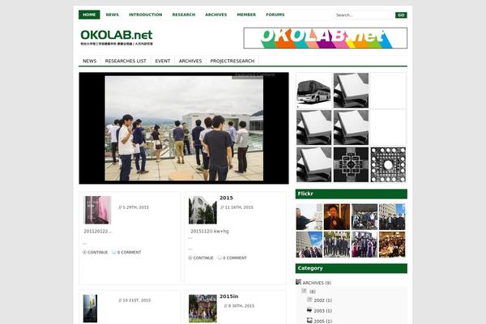Click the icon beside 2003 (1)

coord(309,310)
